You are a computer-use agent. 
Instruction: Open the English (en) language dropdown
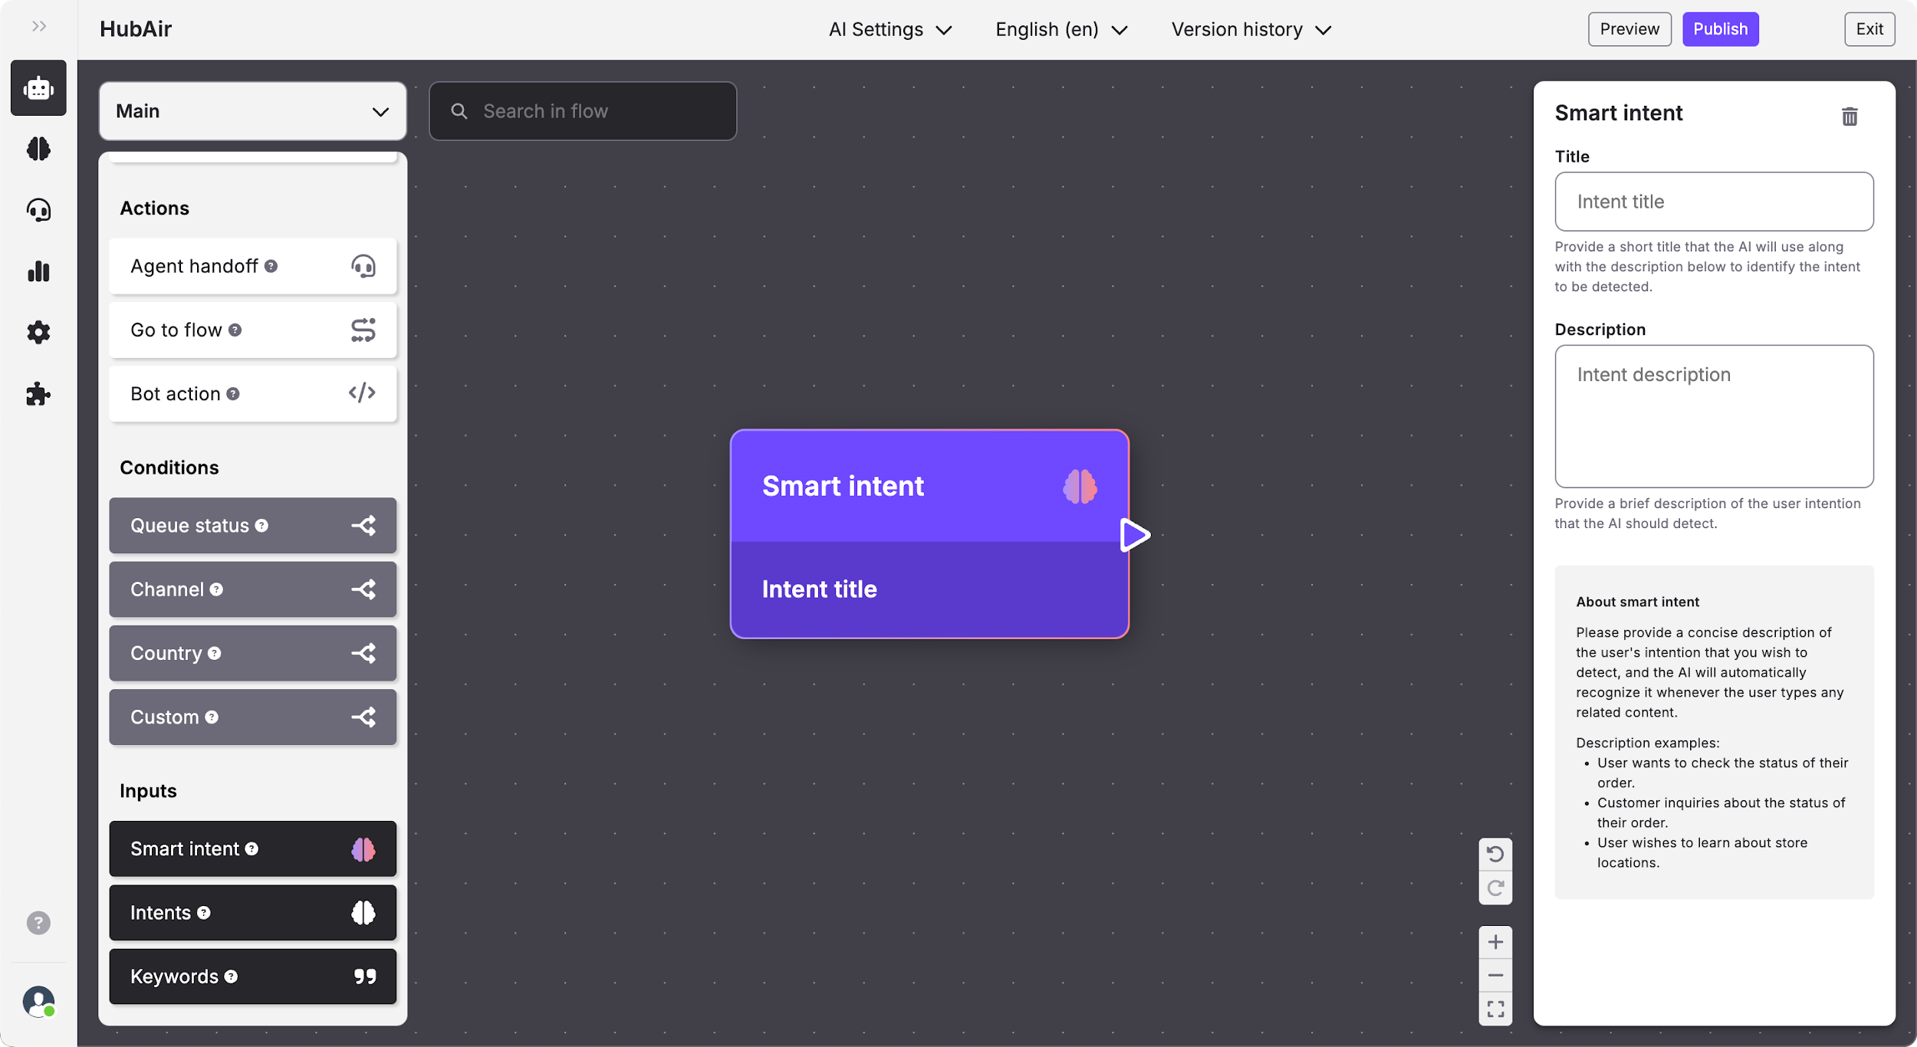coord(1061,30)
